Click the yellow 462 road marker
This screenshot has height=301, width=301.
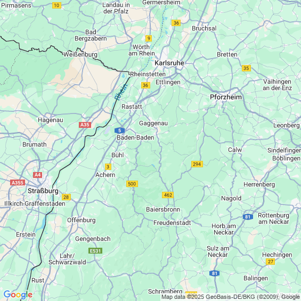coord(168,195)
